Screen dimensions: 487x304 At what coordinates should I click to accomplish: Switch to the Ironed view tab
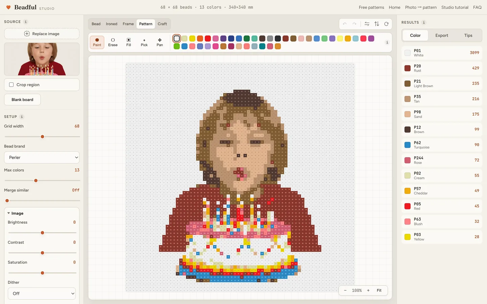[x=112, y=24]
